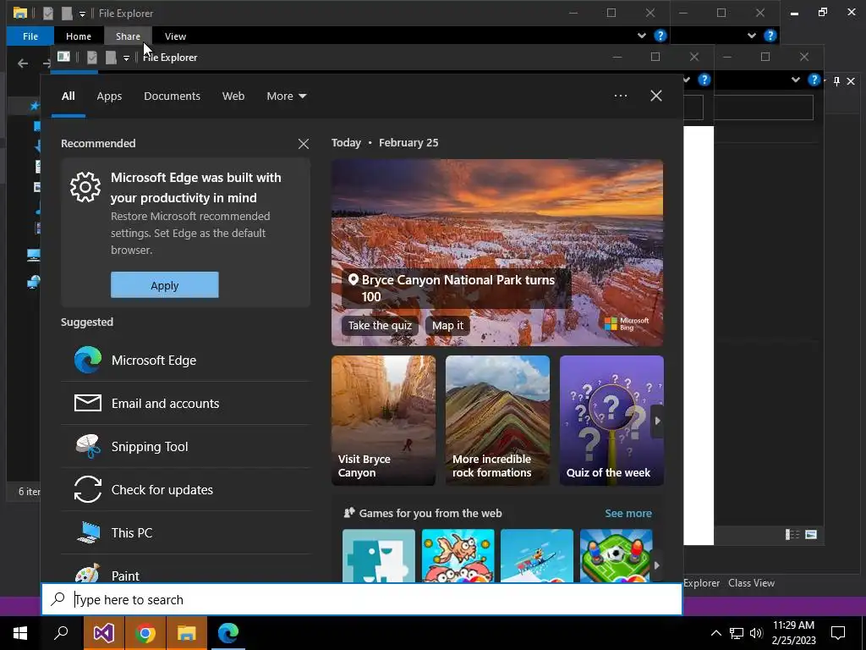
Task: Select the All search tab
Action: pyautogui.click(x=68, y=96)
